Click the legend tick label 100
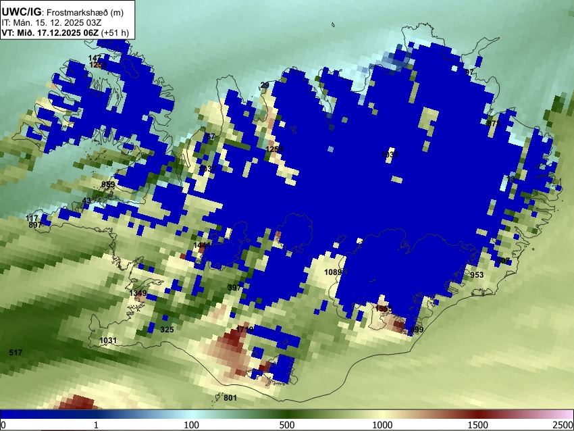This screenshot has height=431, width=574. tap(192, 425)
